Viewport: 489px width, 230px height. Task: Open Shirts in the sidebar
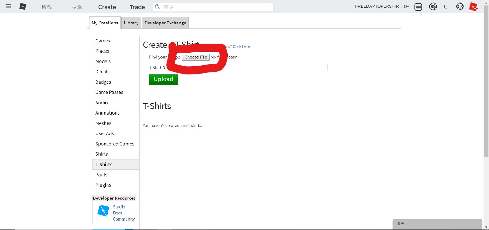[x=101, y=154]
